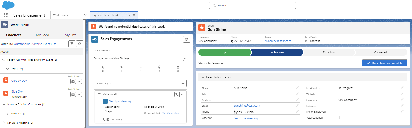This screenshot has height=128, width=412.
Task: Click sunshine@test.com in the lead header
Action: tap(278, 41)
